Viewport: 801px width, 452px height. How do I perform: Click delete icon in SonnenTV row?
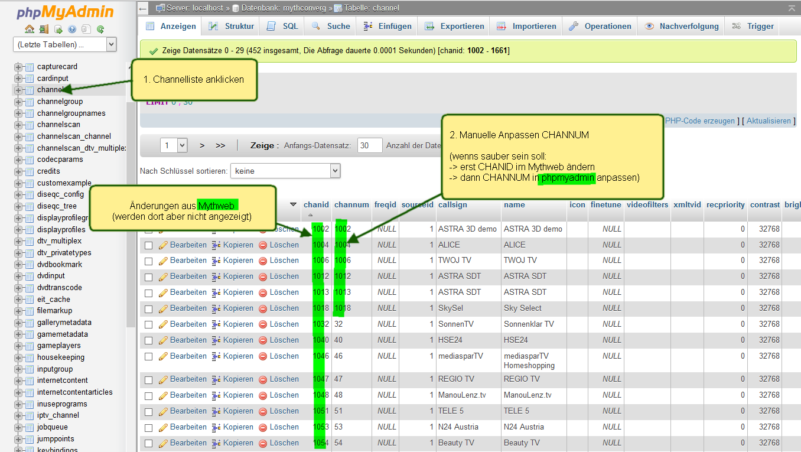coord(263,324)
